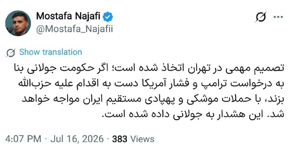Show translation of the Persian tweet
291x151 pixels.
51,52
